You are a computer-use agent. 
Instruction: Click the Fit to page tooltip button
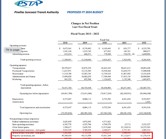pos(13,50)
